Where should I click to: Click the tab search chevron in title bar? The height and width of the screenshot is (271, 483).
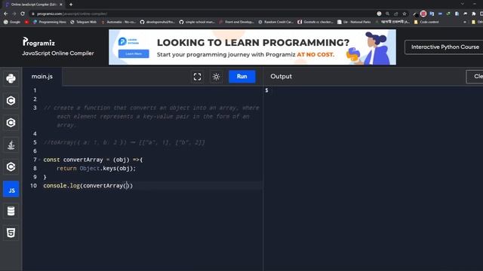[463, 4]
